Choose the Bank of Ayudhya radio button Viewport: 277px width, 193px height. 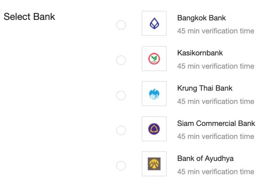tap(121, 165)
